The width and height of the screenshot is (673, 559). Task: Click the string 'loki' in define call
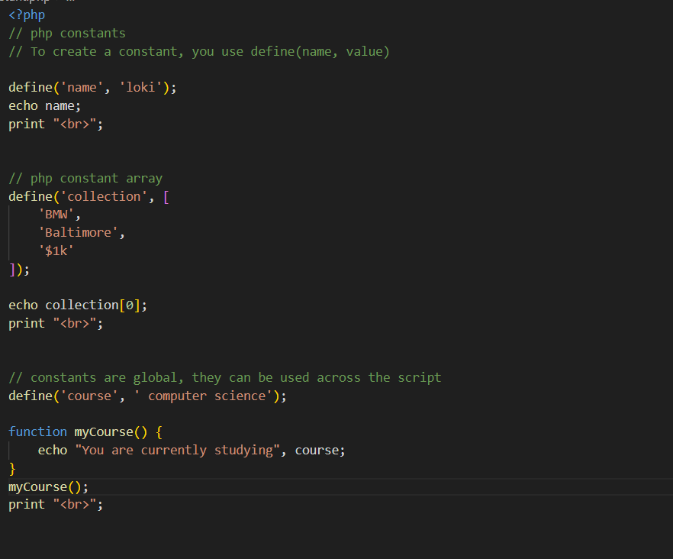[x=140, y=88]
